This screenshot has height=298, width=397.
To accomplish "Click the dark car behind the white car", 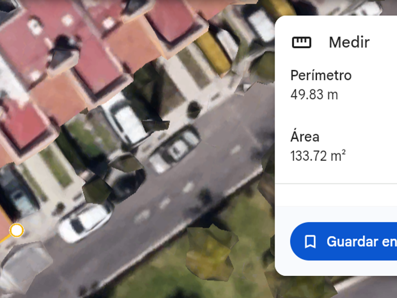I will 127,184.
